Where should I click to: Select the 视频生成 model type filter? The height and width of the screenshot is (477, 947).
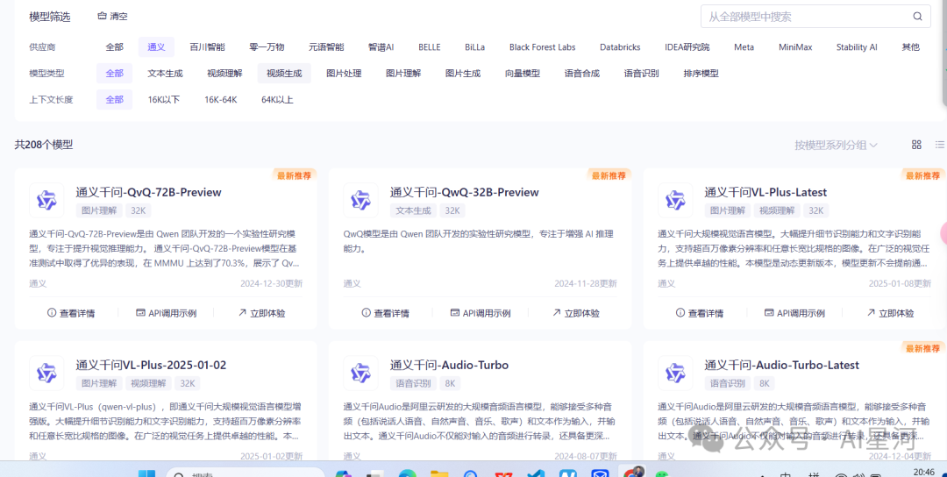(x=284, y=74)
